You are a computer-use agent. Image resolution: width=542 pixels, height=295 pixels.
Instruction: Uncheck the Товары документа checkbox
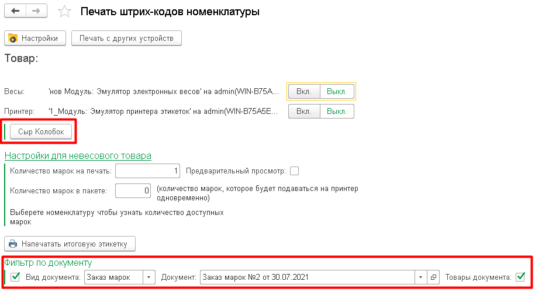pos(520,277)
